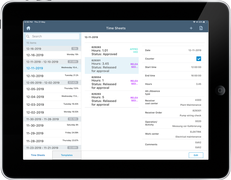
Task: Click the home icon in the navigation bar
Action: tap(28, 28)
